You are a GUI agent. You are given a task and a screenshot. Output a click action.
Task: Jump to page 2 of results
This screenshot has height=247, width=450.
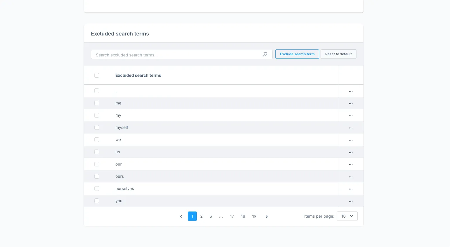tap(201, 216)
